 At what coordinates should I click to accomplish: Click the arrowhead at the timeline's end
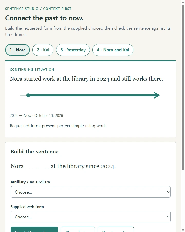(x=157, y=95)
